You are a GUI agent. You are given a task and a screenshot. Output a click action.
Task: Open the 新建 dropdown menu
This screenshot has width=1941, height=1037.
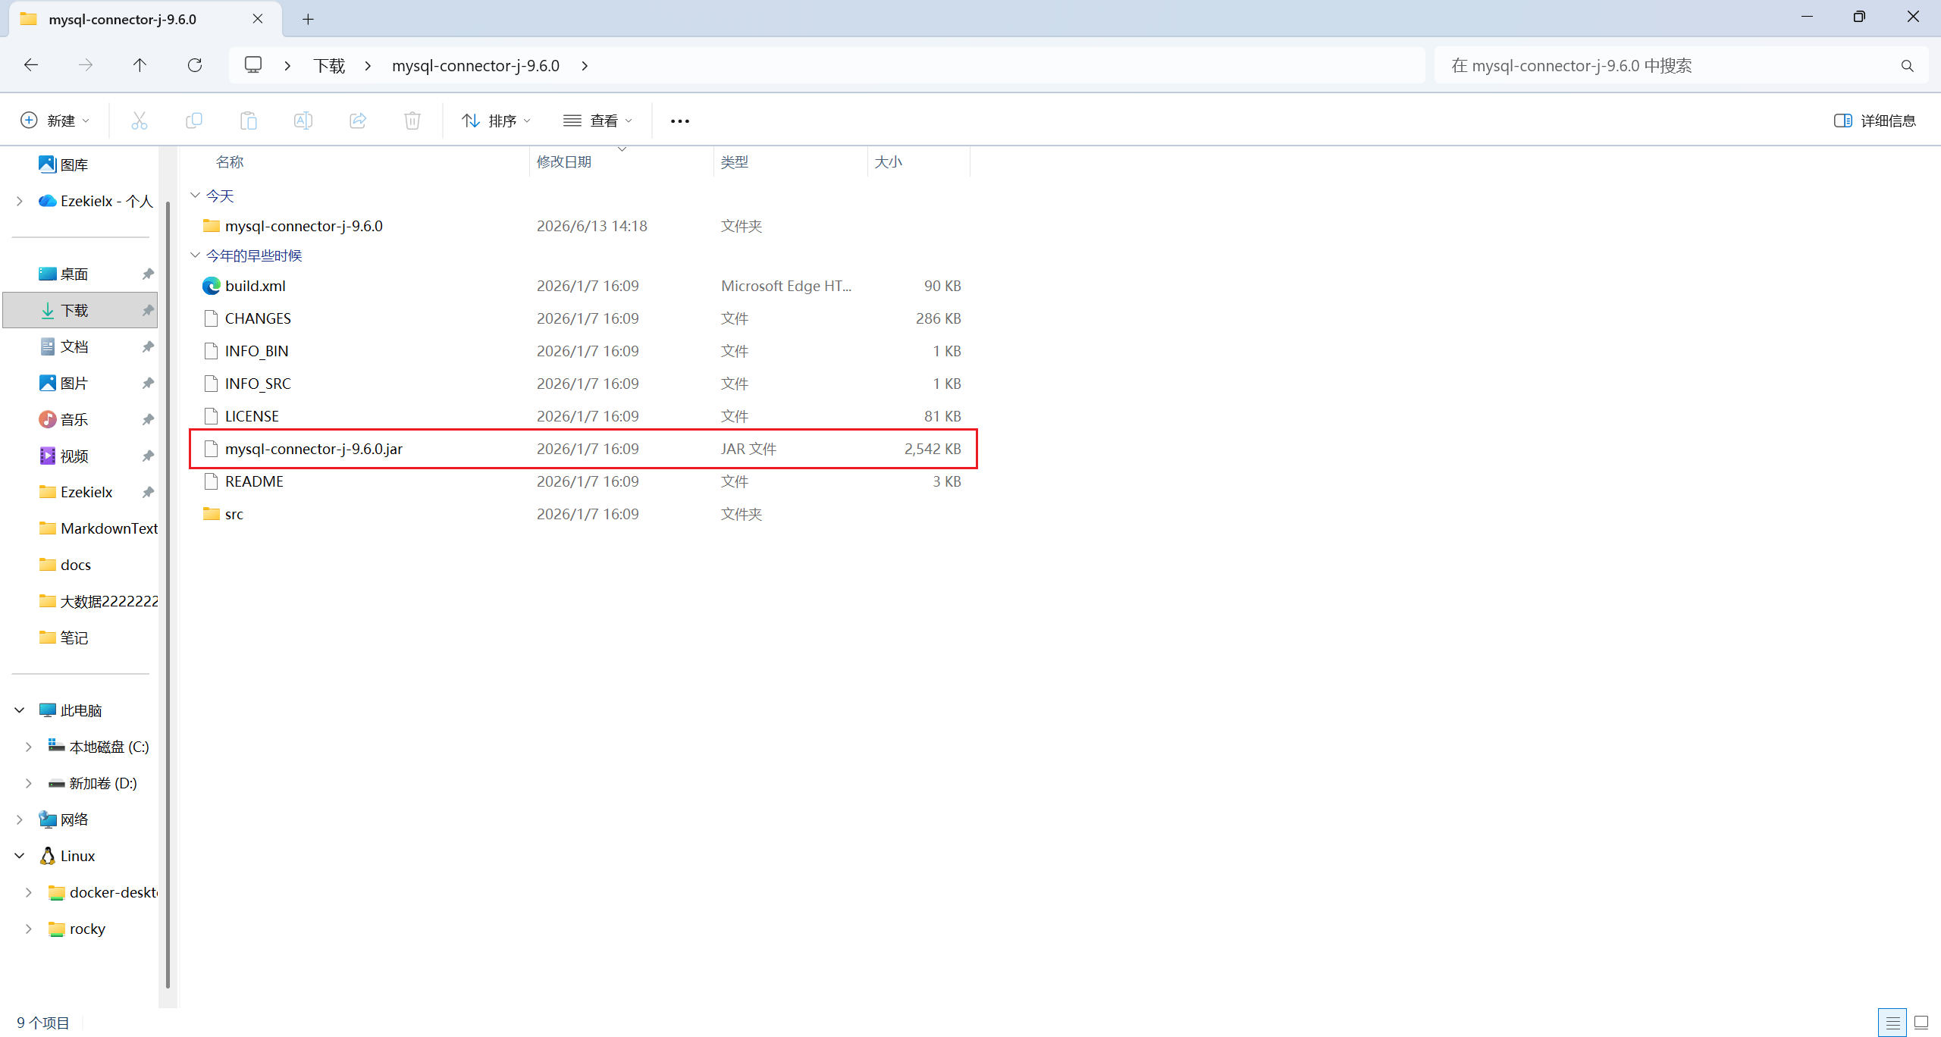(x=55, y=121)
